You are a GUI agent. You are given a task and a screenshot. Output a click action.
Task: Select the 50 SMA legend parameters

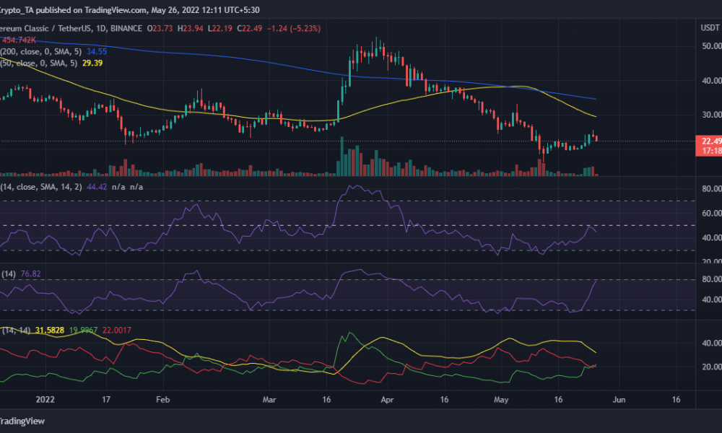coord(39,63)
